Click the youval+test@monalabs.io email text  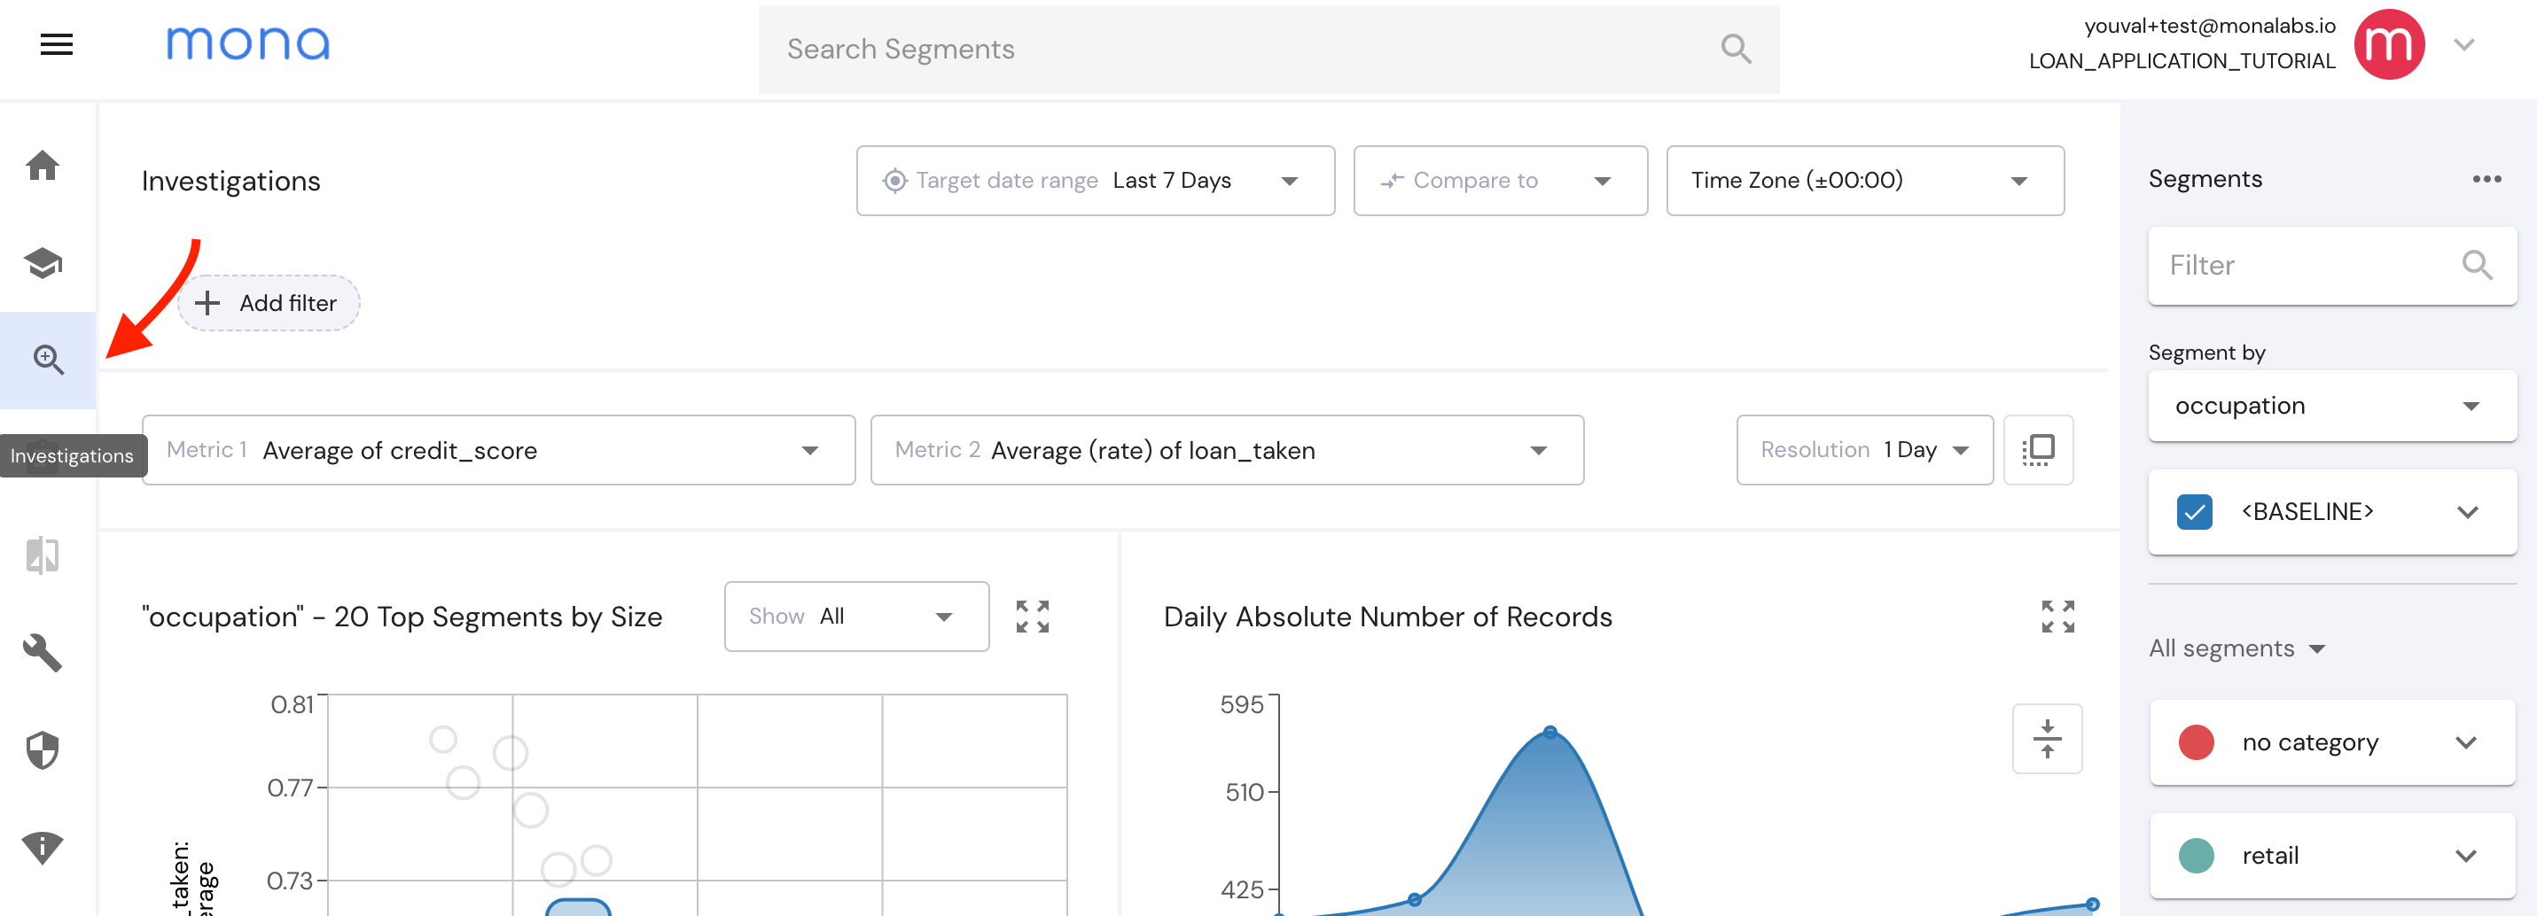coord(2210,26)
